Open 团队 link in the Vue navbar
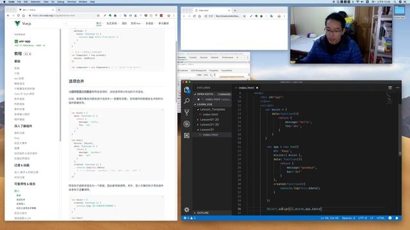 click(x=124, y=24)
